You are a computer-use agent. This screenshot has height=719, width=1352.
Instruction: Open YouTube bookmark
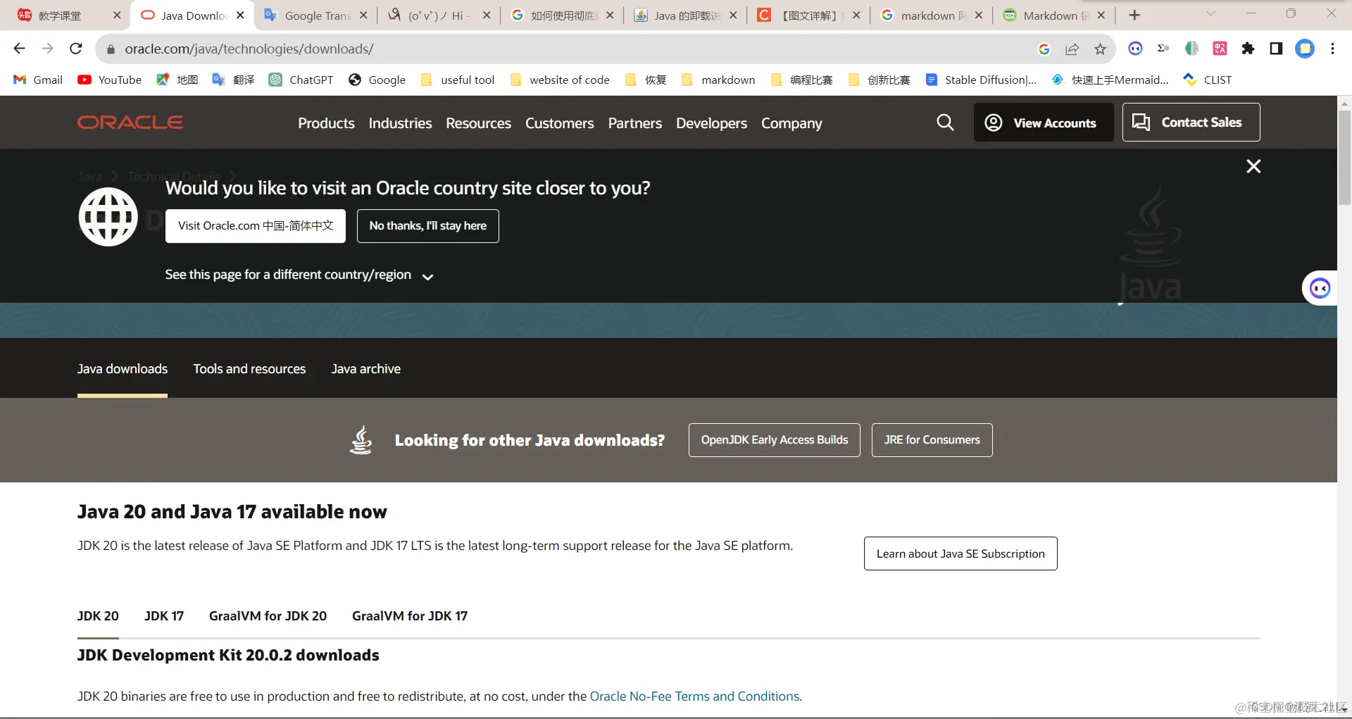(x=110, y=80)
